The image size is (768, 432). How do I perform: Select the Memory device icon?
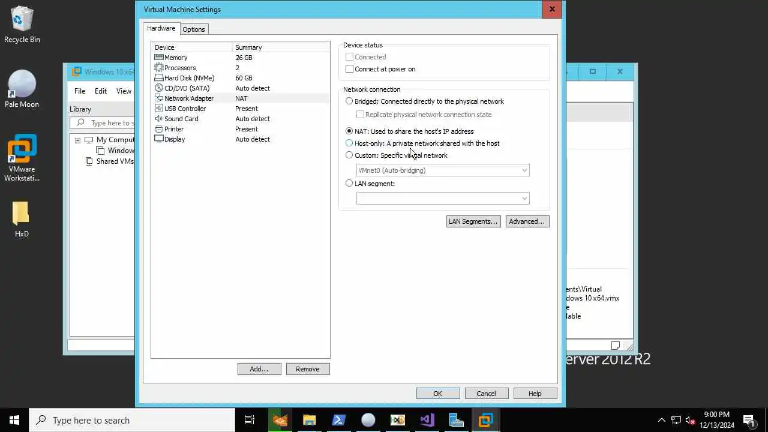159,58
